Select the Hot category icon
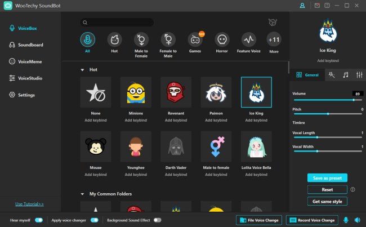Screen dimensions: 366x227 (x=114, y=39)
